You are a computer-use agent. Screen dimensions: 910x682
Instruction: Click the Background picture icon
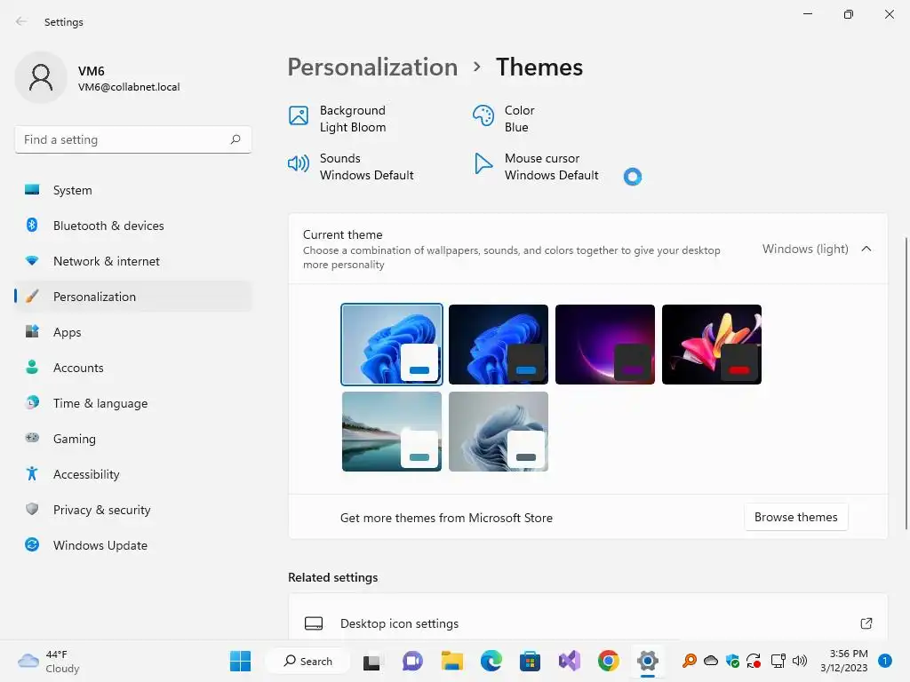(299, 115)
